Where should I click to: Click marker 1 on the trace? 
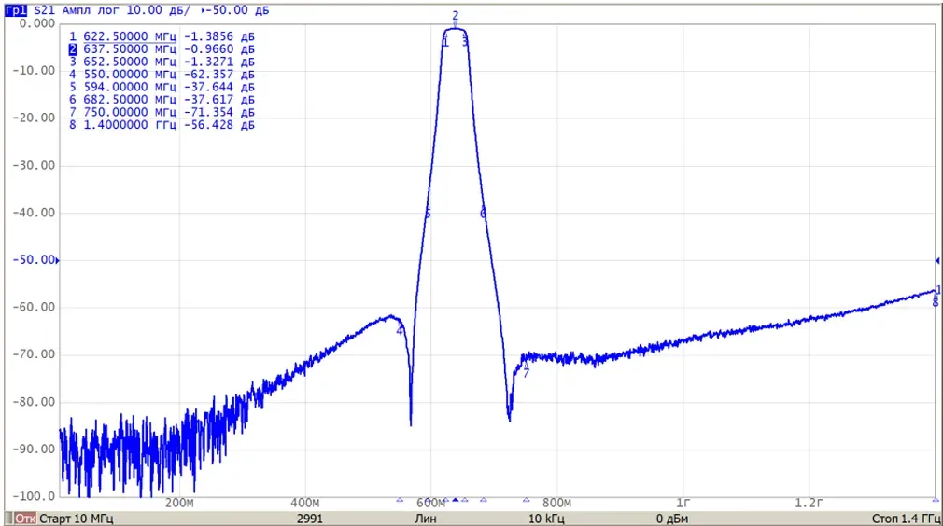point(445,42)
